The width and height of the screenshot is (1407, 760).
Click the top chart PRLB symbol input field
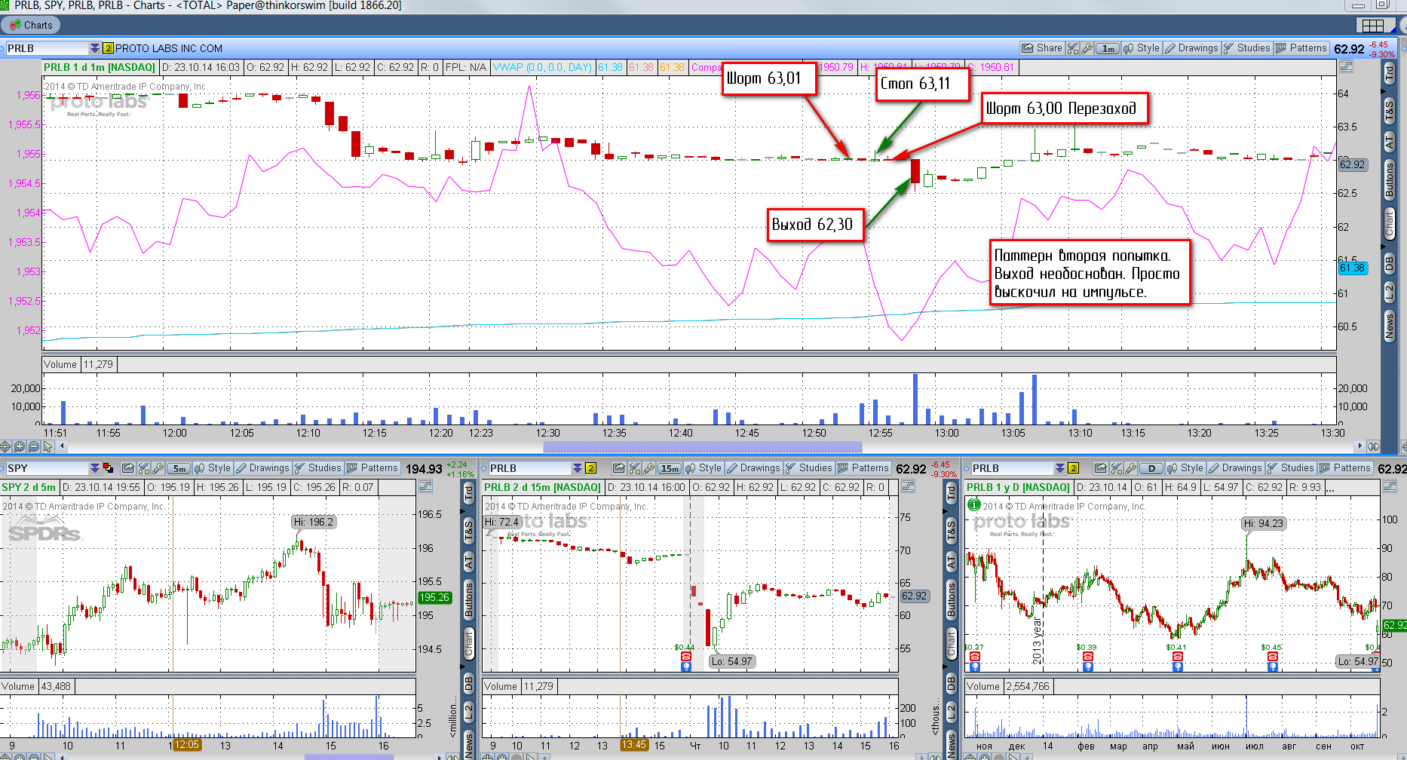47,48
